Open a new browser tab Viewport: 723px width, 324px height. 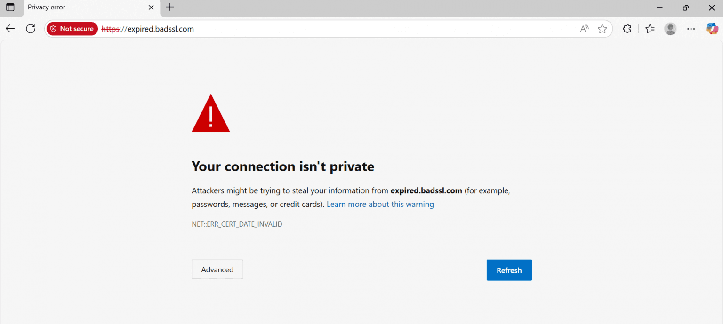pos(169,8)
